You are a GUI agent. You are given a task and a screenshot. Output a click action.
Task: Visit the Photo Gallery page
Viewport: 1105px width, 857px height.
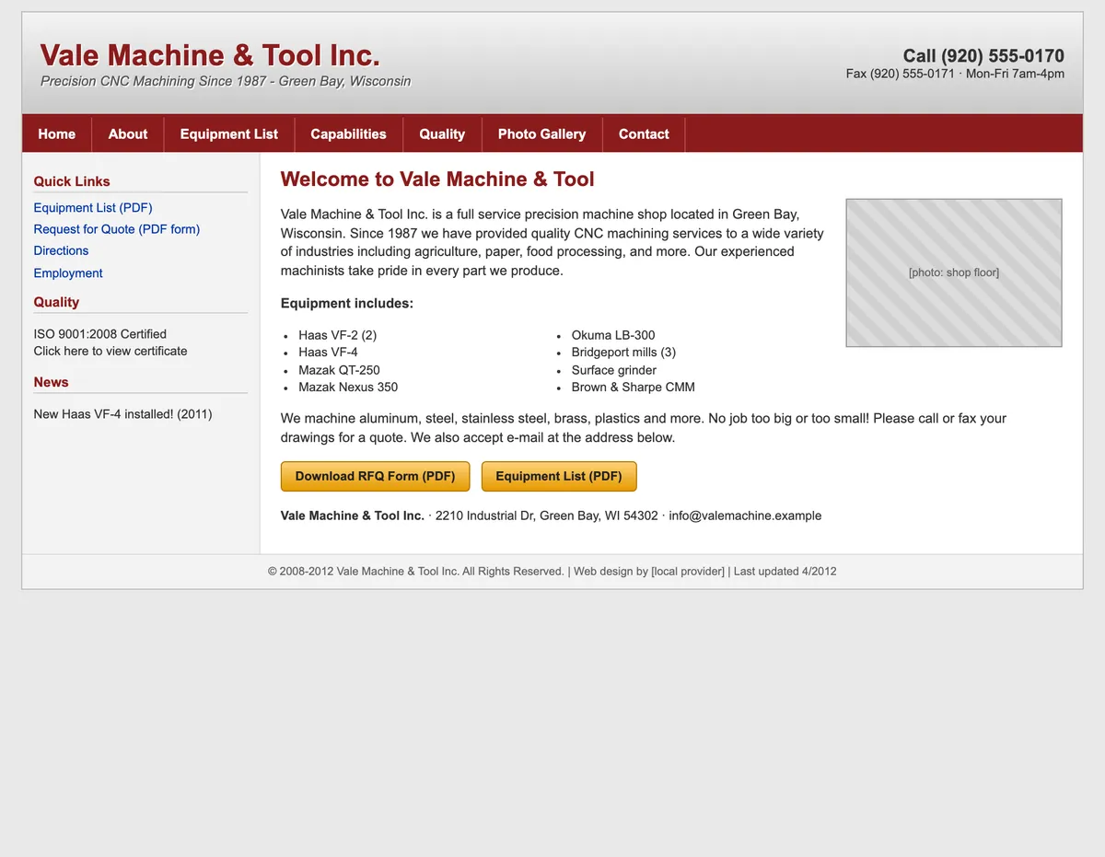pos(541,134)
